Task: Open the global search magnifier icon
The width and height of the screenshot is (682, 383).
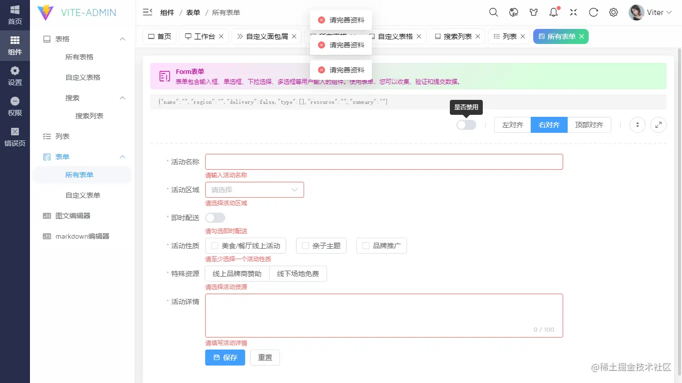Action: coord(493,12)
